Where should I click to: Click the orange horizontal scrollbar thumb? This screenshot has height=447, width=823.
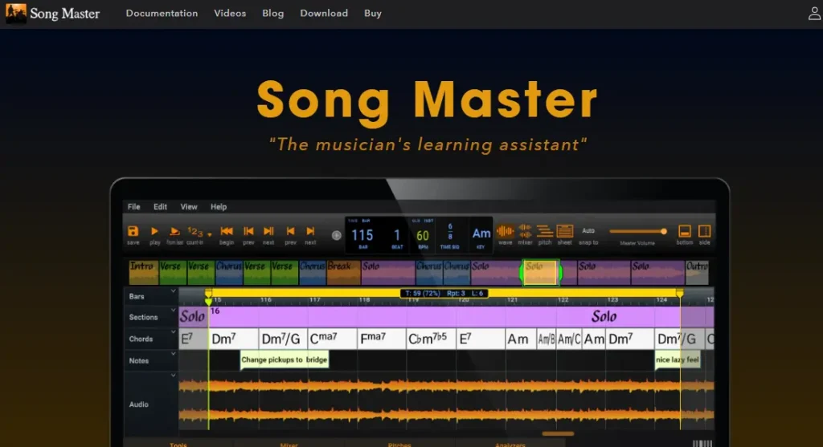coord(558,433)
